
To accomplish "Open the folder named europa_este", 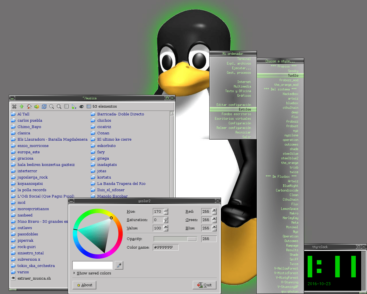I will click(29, 152).
